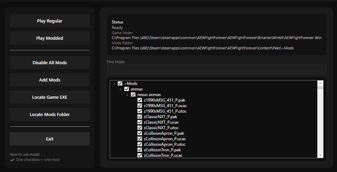Select file name zClassicNXT_P.ucas
The height and width of the screenshot is (172, 337).
pyautogui.click(x=161, y=122)
